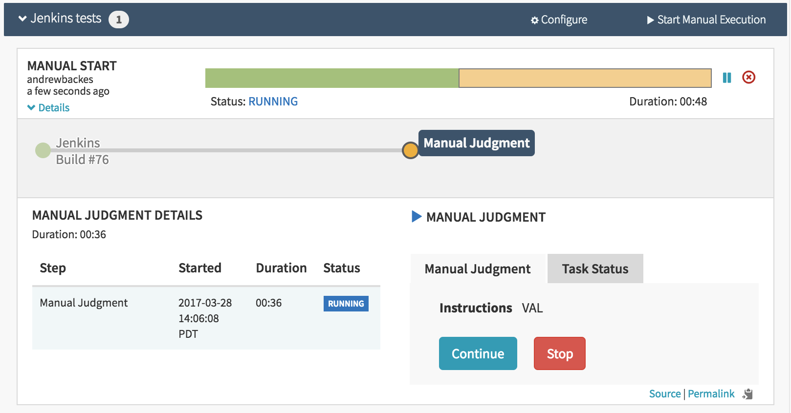The width and height of the screenshot is (791, 413).
Task: Select the Manual Judgment tab
Action: coord(477,269)
